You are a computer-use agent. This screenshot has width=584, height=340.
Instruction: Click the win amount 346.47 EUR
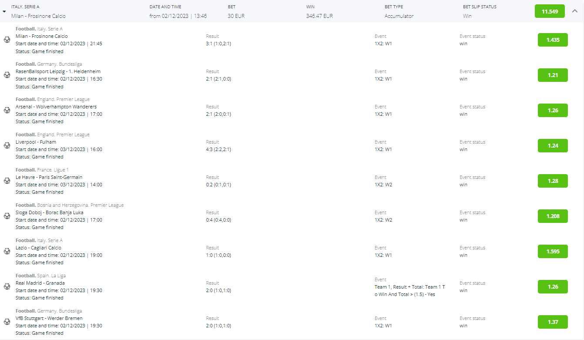click(319, 16)
